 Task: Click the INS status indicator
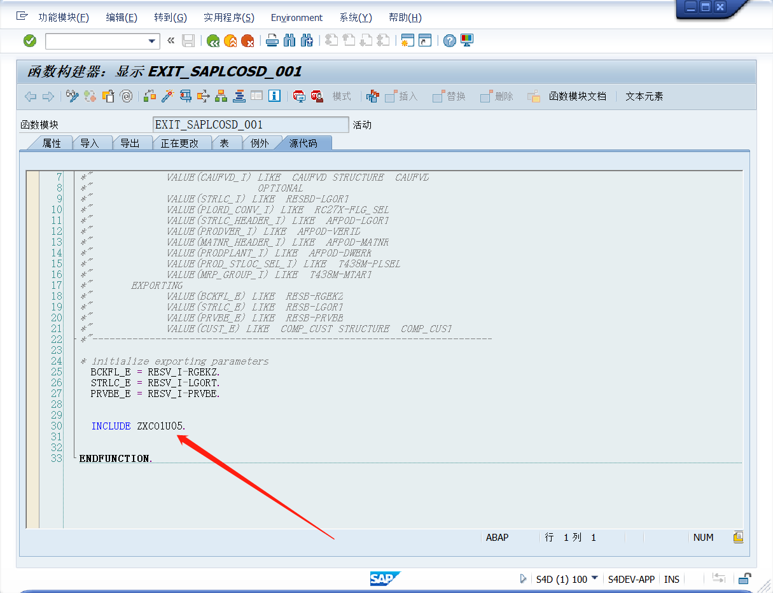click(672, 579)
